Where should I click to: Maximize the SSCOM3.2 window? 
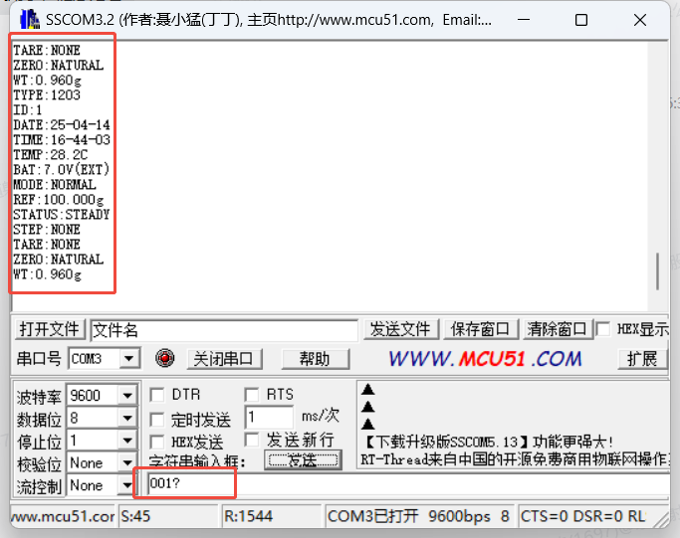[x=581, y=20]
